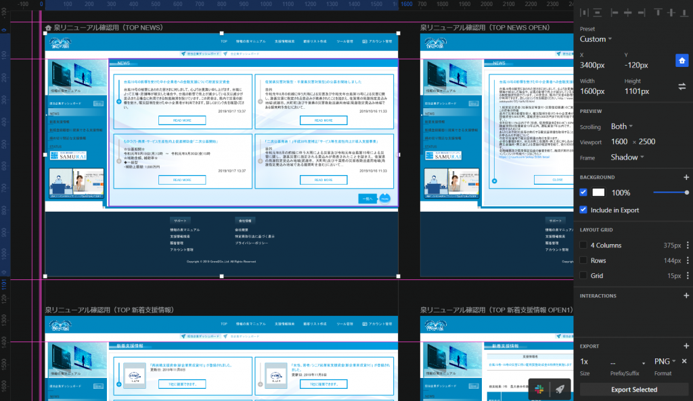This screenshot has width=693, height=401.
Task: Toggle the background fill checkbox
Action: pyautogui.click(x=584, y=193)
